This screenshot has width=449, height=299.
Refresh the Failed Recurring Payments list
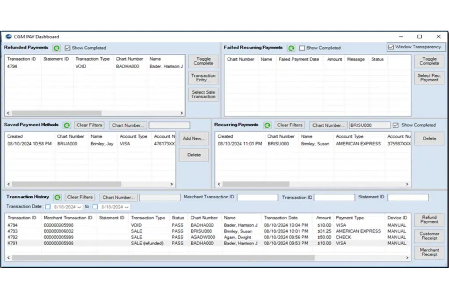click(x=291, y=48)
